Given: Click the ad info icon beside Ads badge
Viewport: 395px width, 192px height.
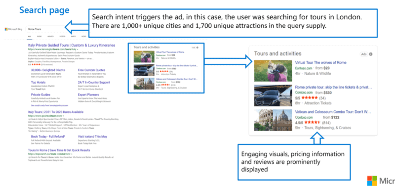Looking at the screenshot, I should [371, 54].
